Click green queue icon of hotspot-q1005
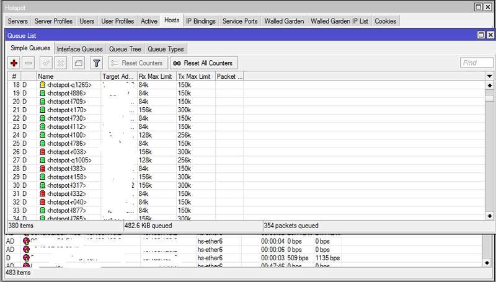Viewport: 496px width, 282px height. pyautogui.click(x=42, y=161)
